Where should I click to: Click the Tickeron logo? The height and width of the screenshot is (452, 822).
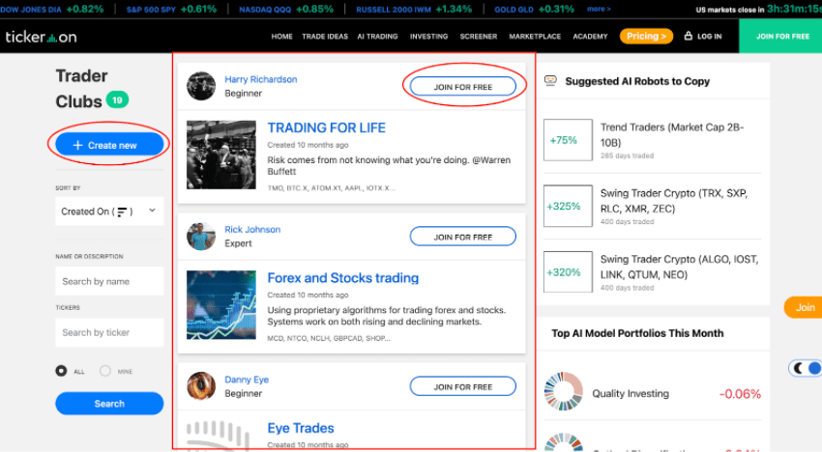click(41, 37)
